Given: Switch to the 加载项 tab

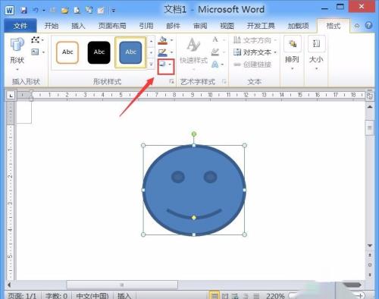Looking at the screenshot, I should click(x=298, y=26).
